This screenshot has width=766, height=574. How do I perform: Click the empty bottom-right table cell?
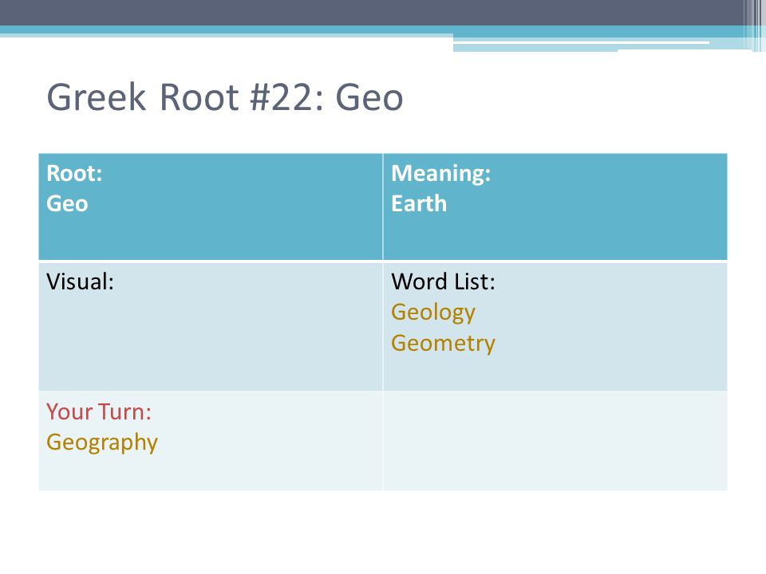pos(555,441)
